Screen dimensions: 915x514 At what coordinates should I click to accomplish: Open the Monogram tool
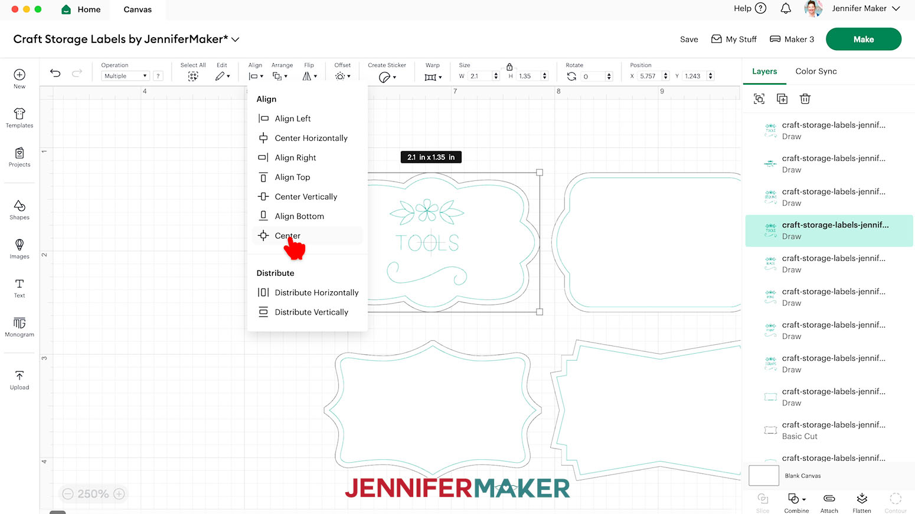19,327
